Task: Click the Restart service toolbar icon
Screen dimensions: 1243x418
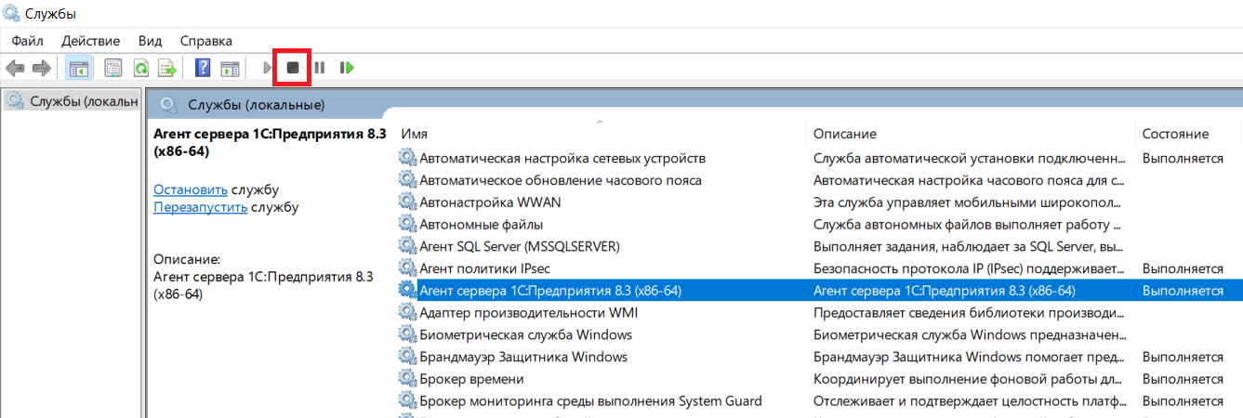Action: point(347,68)
